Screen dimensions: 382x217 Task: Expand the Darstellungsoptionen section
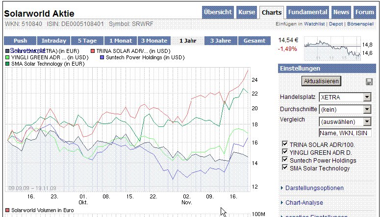point(314,188)
